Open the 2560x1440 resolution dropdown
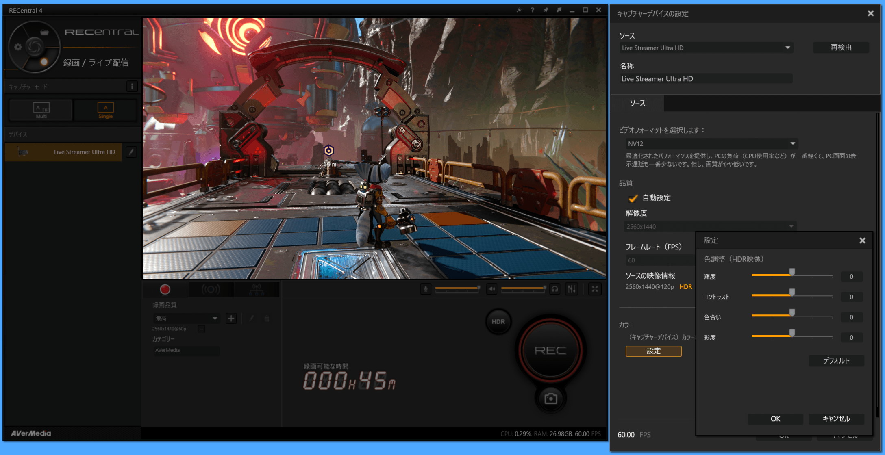The image size is (885, 455). pos(710,226)
